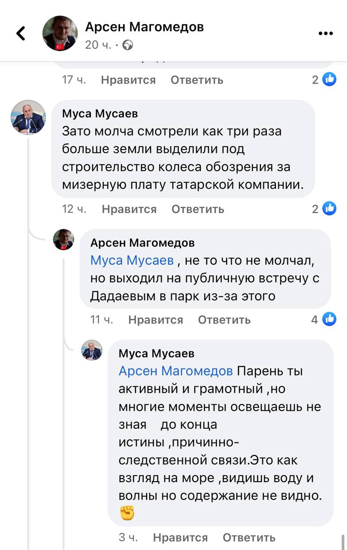Like the comment posted 17 ч. ago
Viewport: 347px width, 550px height.
tap(128, 80)
